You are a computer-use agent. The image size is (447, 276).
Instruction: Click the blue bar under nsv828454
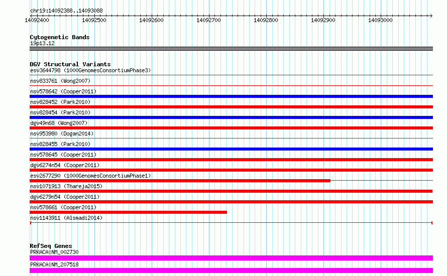tap(231, 117)
